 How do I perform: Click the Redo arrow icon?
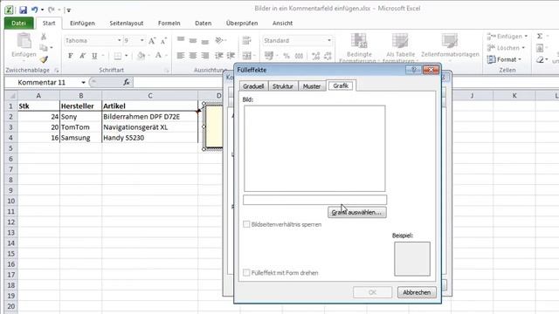[x=51, y=10]
